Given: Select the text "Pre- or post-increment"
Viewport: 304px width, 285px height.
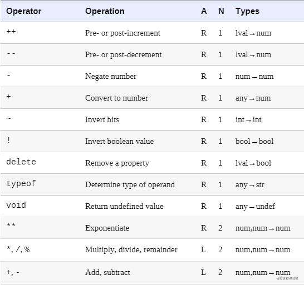Looking at the screenshot, I should pos(122,33).
